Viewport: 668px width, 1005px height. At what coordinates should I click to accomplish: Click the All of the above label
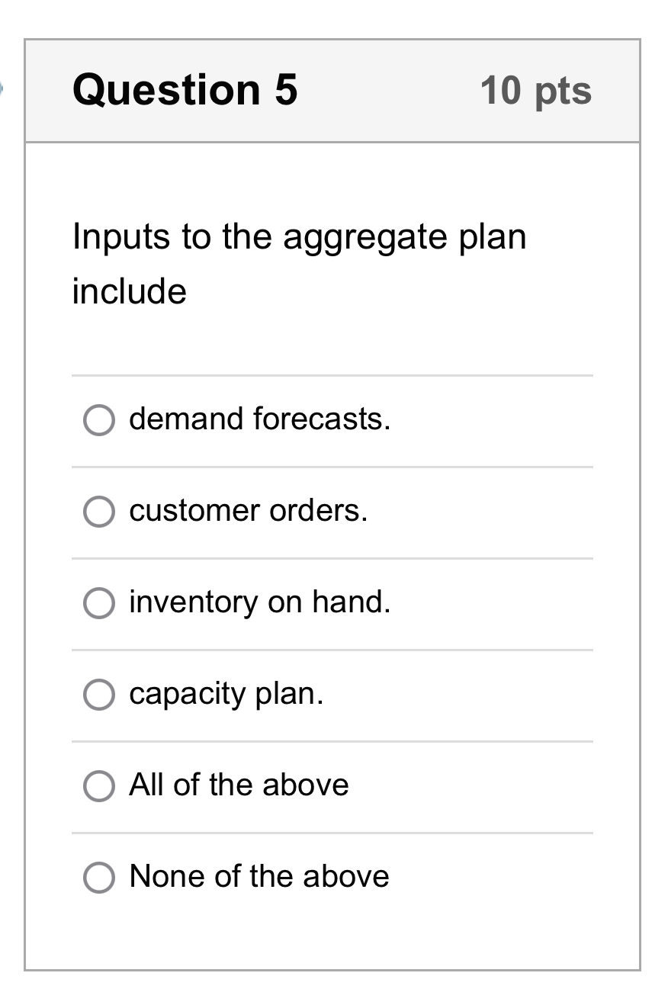(239, 785)
